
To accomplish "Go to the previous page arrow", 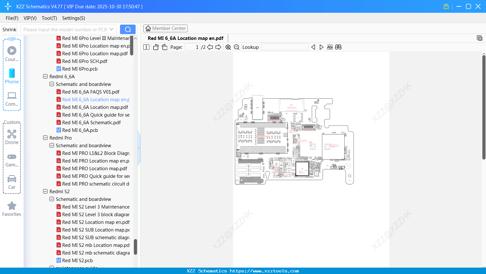I will click(210, 47).
